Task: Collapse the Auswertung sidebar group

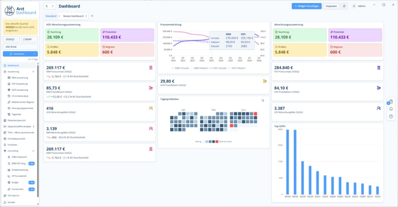Action: tap(33, 71)
